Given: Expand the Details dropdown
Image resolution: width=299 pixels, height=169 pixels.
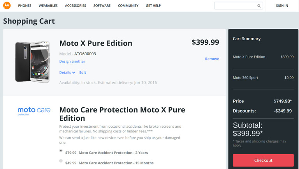Looking at the screenshot, I should click(67, 72).
